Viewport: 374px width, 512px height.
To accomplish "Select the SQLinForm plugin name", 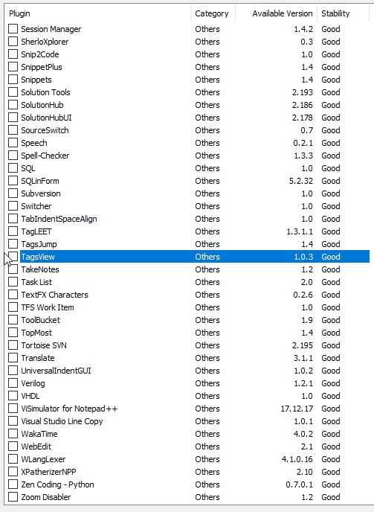I will click(40, 181).
